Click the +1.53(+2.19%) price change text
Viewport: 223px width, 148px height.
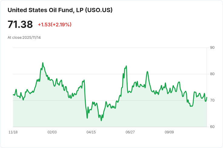55,25
